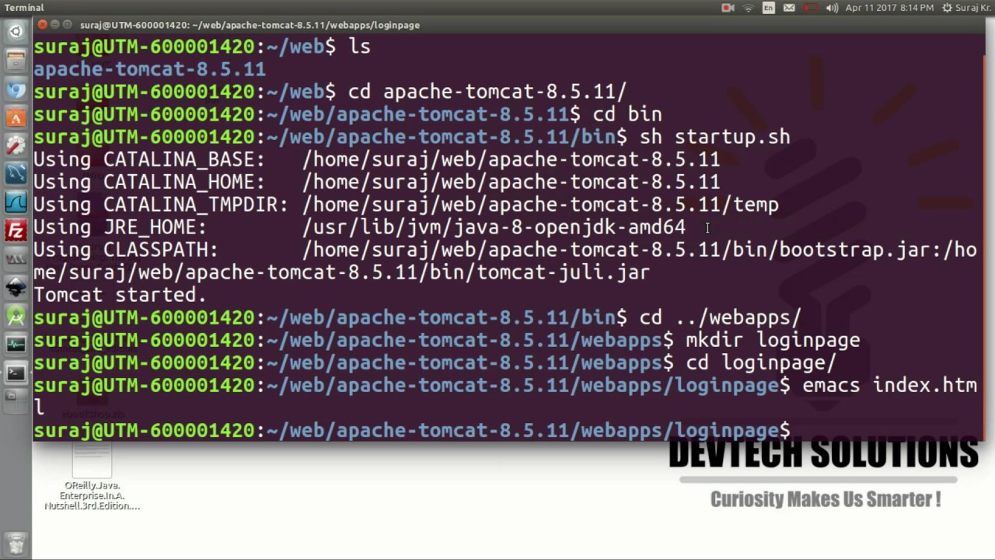Click 'Using CATALINA_BASE:' output label
Image resolution: width=995 pixels, height=560 pixels.
tap(149, 159)
